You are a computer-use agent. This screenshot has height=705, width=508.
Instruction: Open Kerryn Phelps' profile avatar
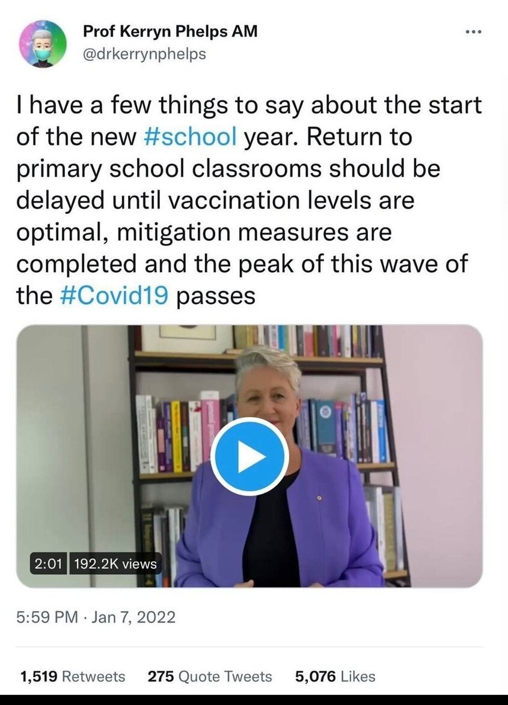(42, 44)
